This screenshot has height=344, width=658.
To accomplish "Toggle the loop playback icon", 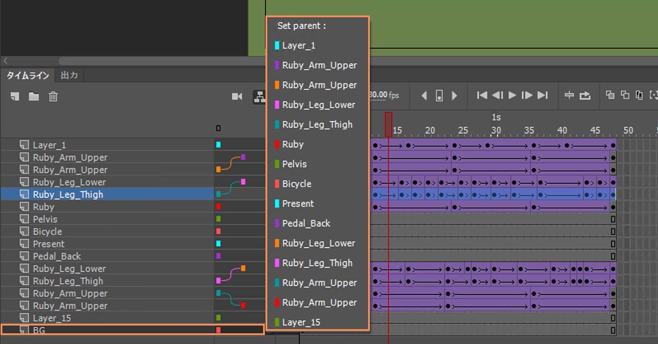I will tap(585, 96).
